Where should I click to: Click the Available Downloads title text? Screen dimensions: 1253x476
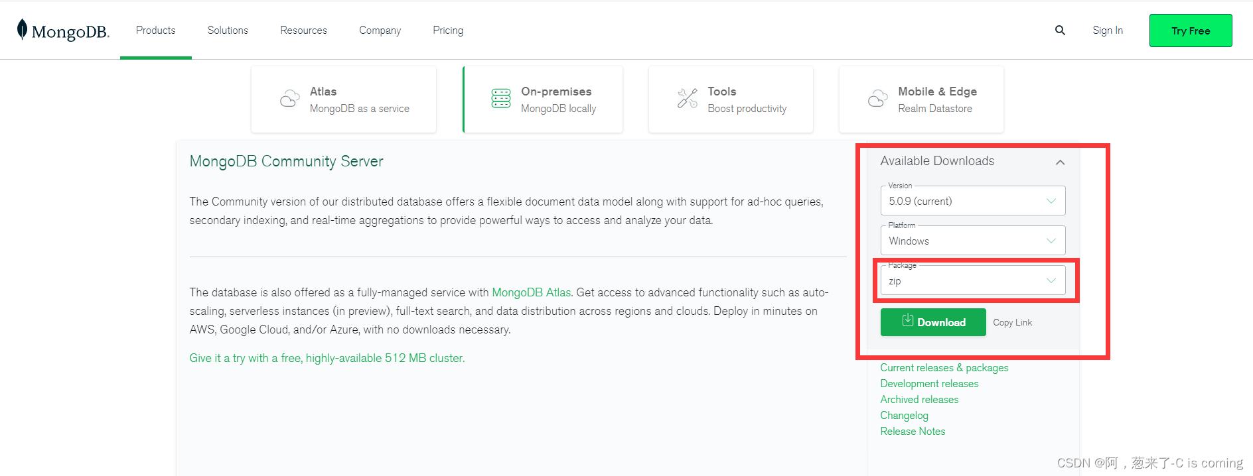[x=937, y=161]
